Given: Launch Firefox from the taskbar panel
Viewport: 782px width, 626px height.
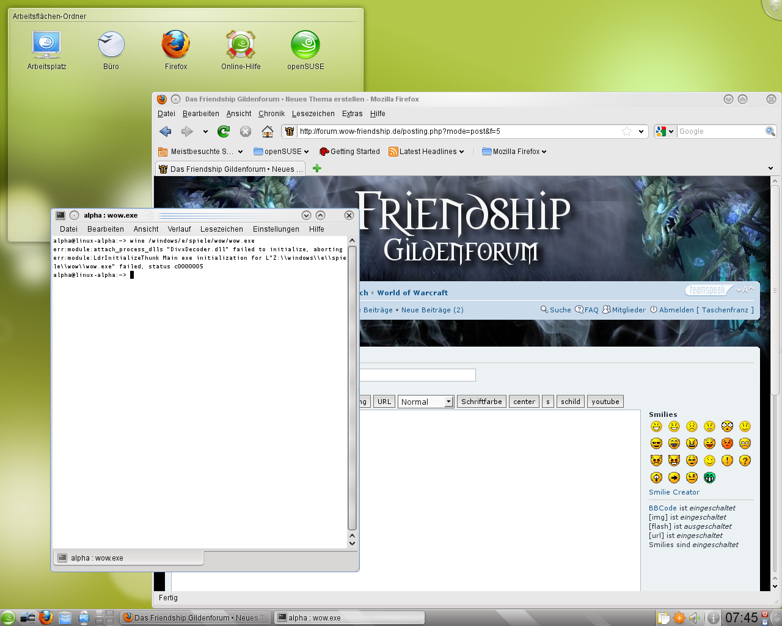Looking at the screenshot, I should [46, 617].
